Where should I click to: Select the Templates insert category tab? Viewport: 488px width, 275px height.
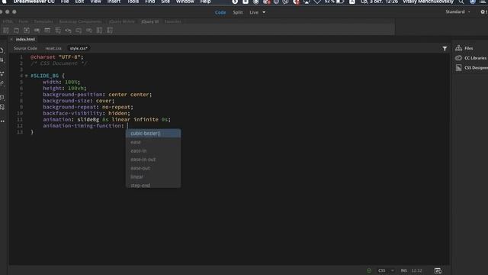[x=43, y=21]
